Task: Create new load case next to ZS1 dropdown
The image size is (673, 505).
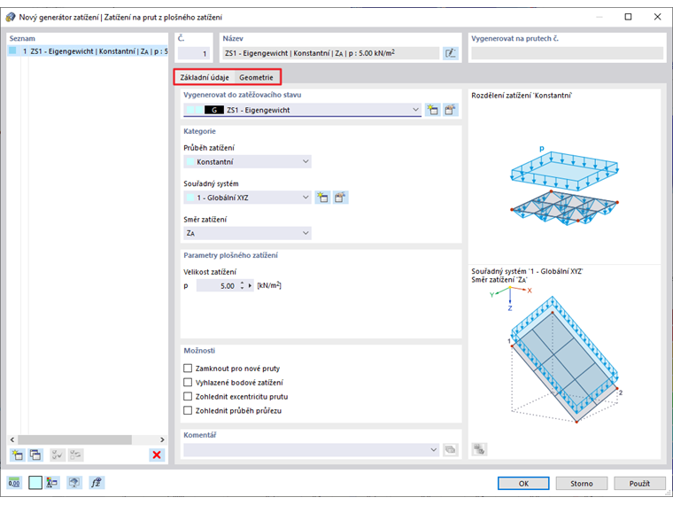Action: pyautogui.click(x=433, y=110)
